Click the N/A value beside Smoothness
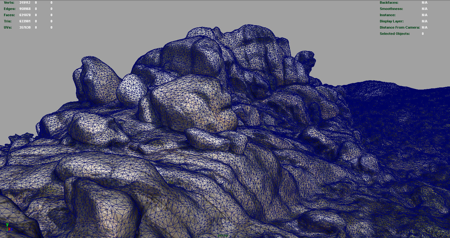 pyautogui.click(x=424, y=9)
